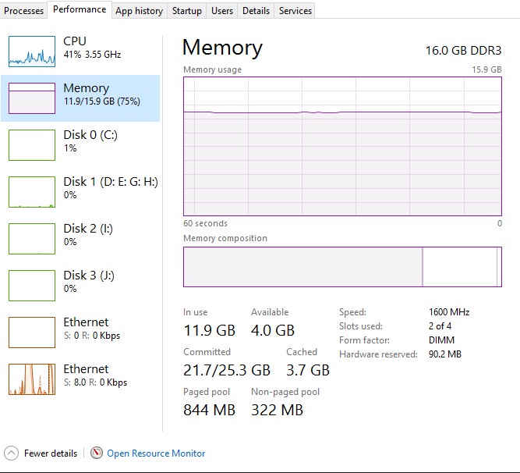Viewport: 520px width, 473px height.
Task: Select the Disk 3 (J:) graph icon
Action: (x=32, y=285)
